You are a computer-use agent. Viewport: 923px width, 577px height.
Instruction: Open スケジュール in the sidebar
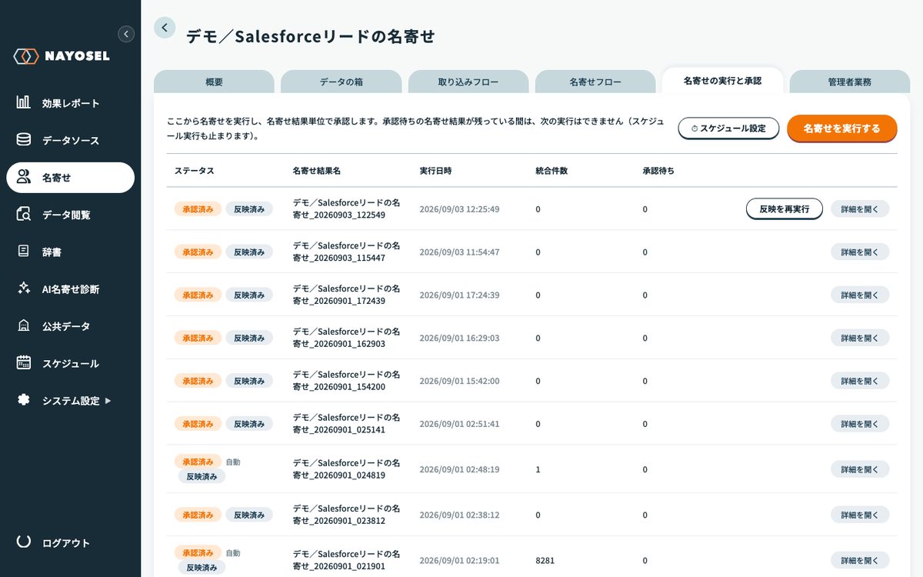(70, 363)
